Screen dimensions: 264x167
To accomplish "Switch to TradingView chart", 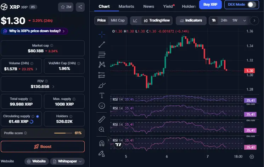I will pos(157,20).
